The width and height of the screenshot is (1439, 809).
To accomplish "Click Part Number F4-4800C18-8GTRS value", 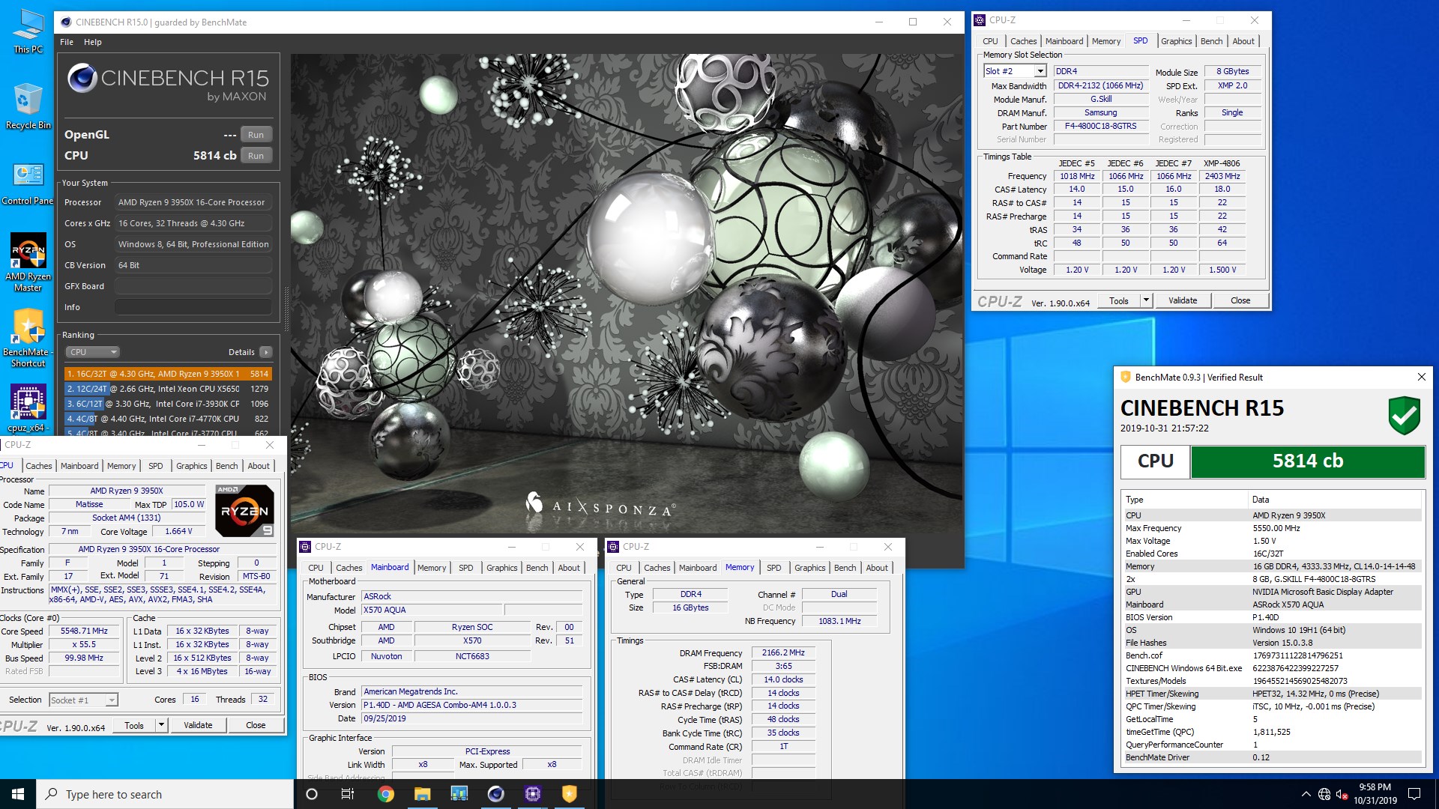I will tap(1100, 126).
